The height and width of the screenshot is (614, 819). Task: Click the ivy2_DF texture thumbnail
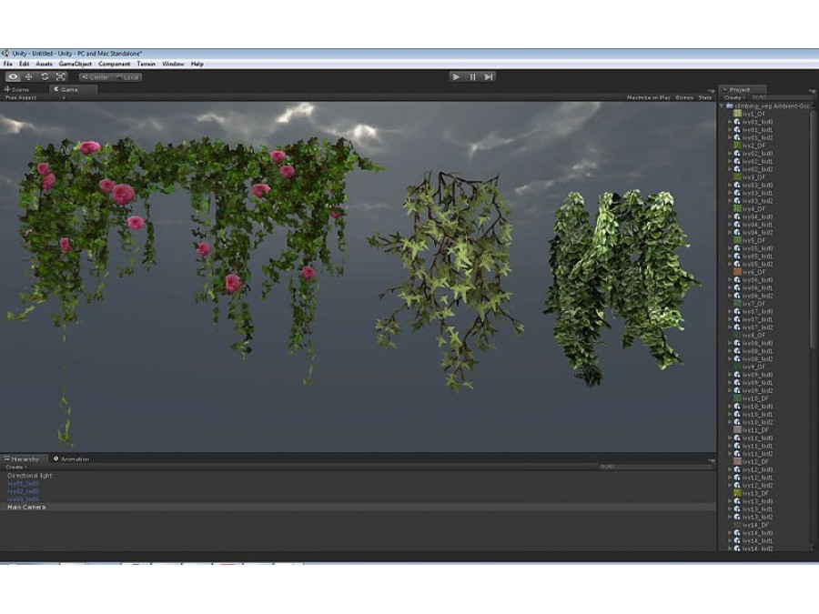(x=737, y=146)
